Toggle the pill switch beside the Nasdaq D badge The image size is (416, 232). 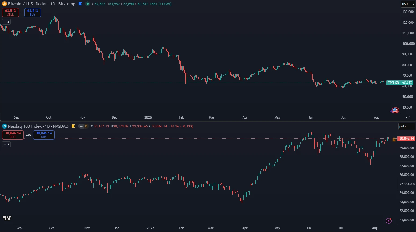click(x=81, y=126)
